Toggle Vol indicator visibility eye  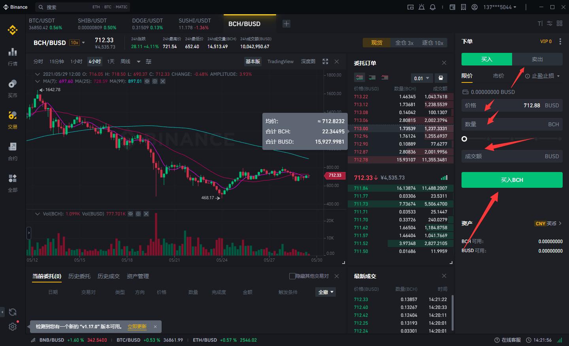pyautogui.click(x=130, y=214)
